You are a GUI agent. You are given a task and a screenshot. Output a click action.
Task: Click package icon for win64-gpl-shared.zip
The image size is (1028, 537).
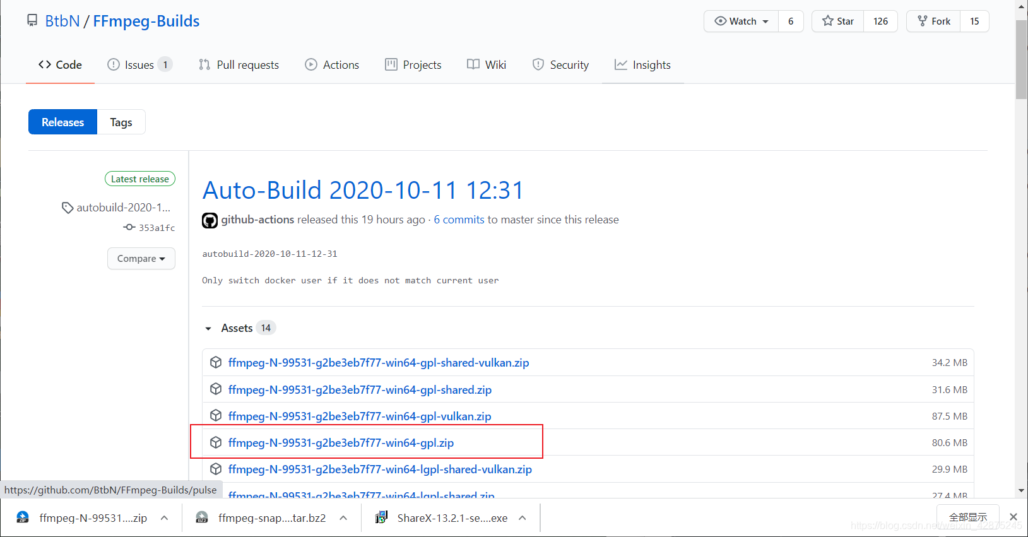[216, 389]
